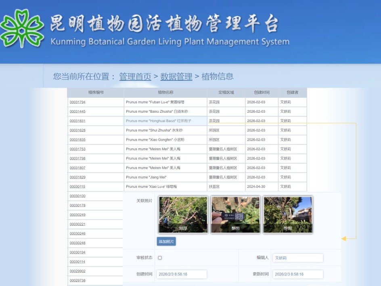Open plant record 00029902
The width and height of the screenshot is (381, 286).
tap(77, 271)
